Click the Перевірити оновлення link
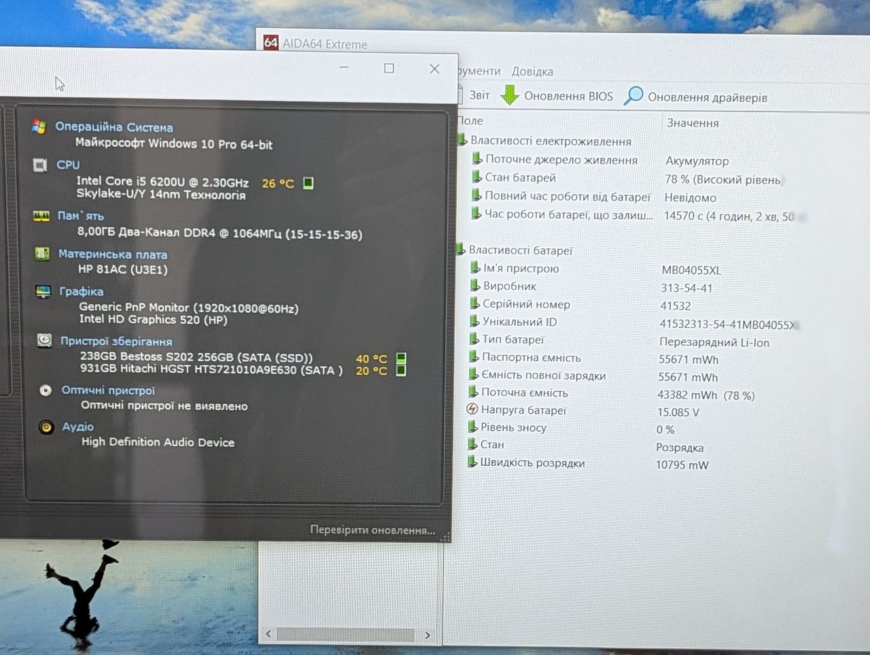The height and width of the screenshot is (655, 870). [x=372, y=529]
